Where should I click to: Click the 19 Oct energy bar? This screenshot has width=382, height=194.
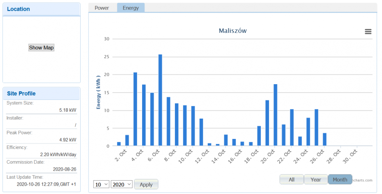(267, 123)
